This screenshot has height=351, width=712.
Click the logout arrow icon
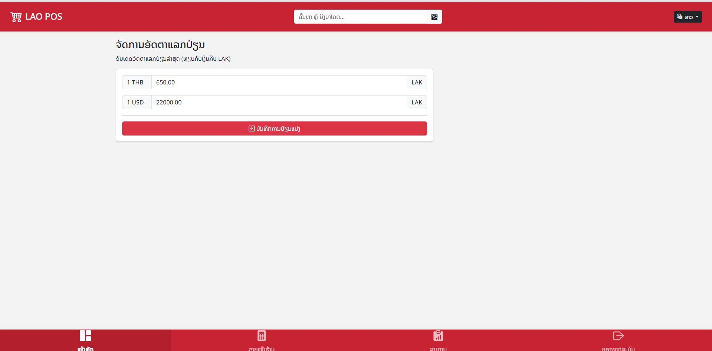tap(618, 336)
